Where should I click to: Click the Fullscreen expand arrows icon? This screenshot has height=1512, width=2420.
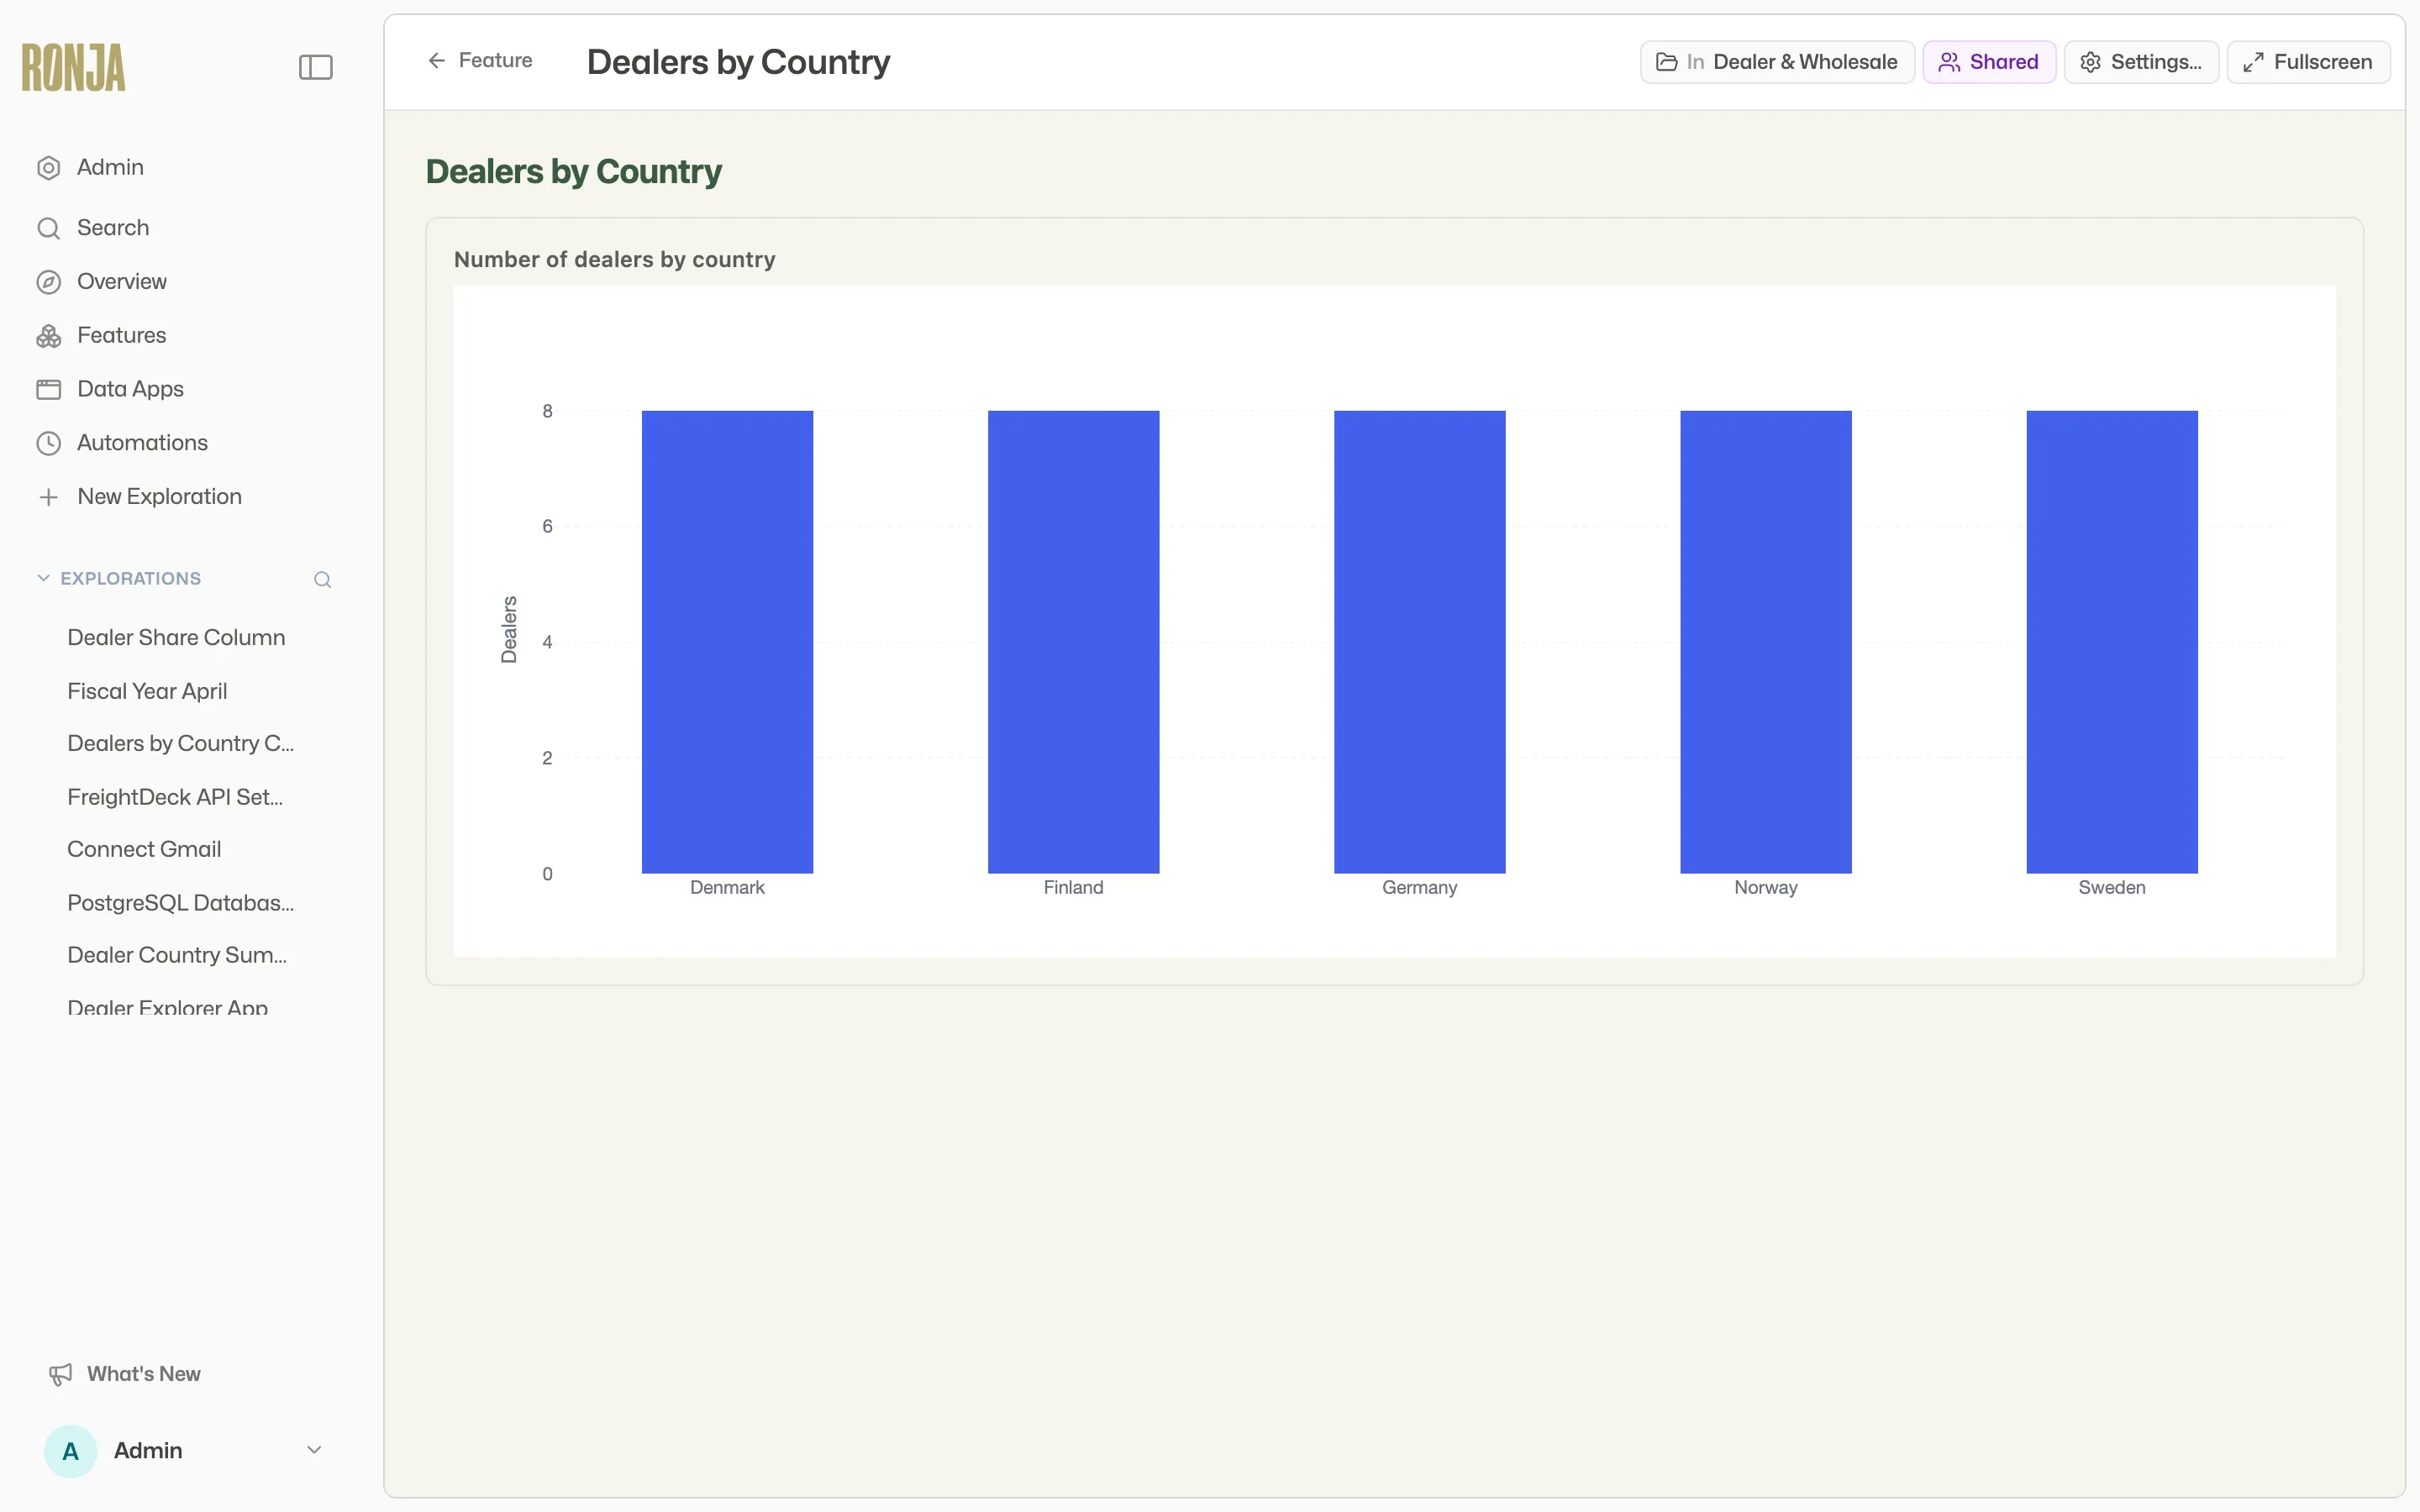pyautogui.click(x=2253, y=62)
